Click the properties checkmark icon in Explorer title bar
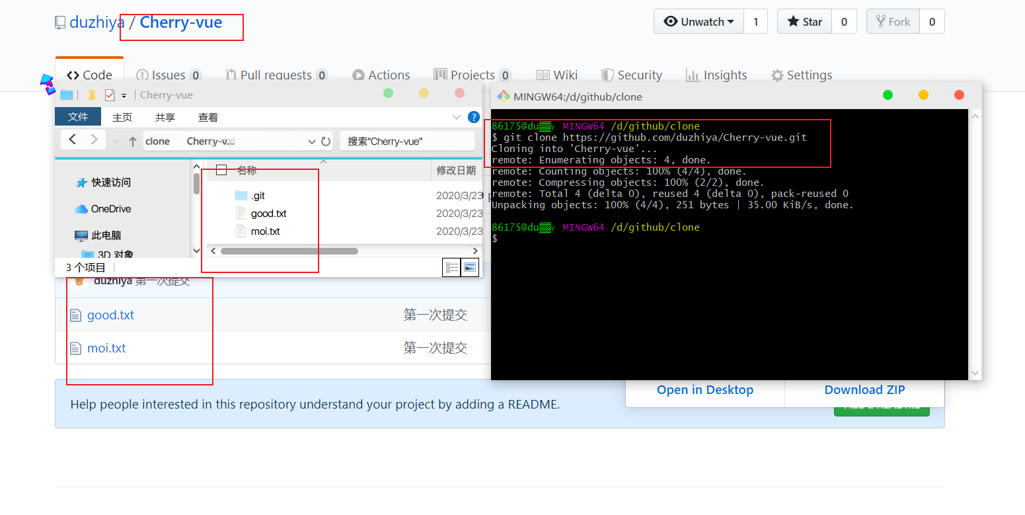This screenshot has height=515, width=1025. click(110, 95)
